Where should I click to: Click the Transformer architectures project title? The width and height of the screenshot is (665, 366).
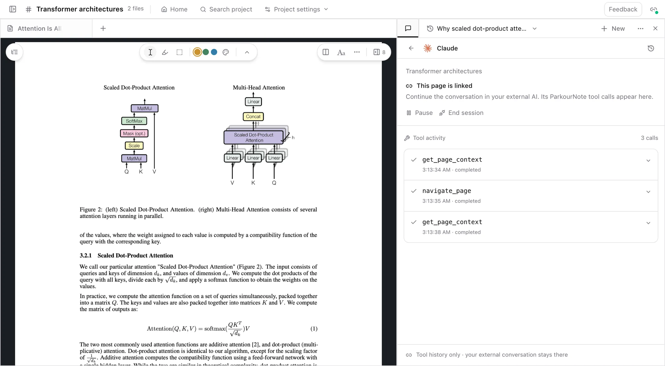(x=80, y=9)
